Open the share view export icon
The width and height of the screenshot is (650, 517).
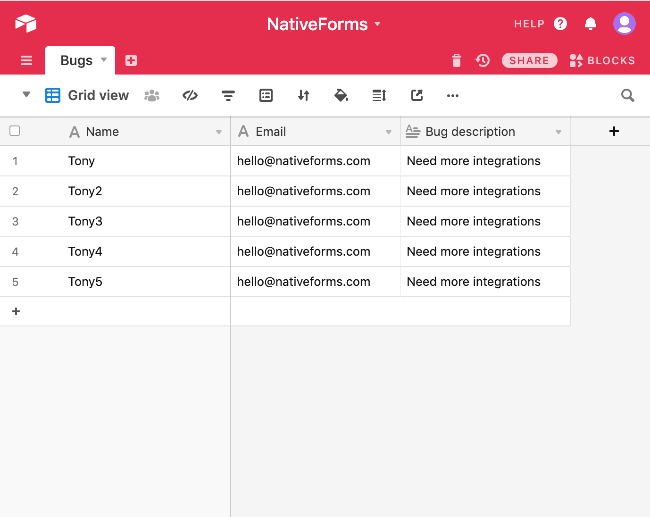(417, 95)
